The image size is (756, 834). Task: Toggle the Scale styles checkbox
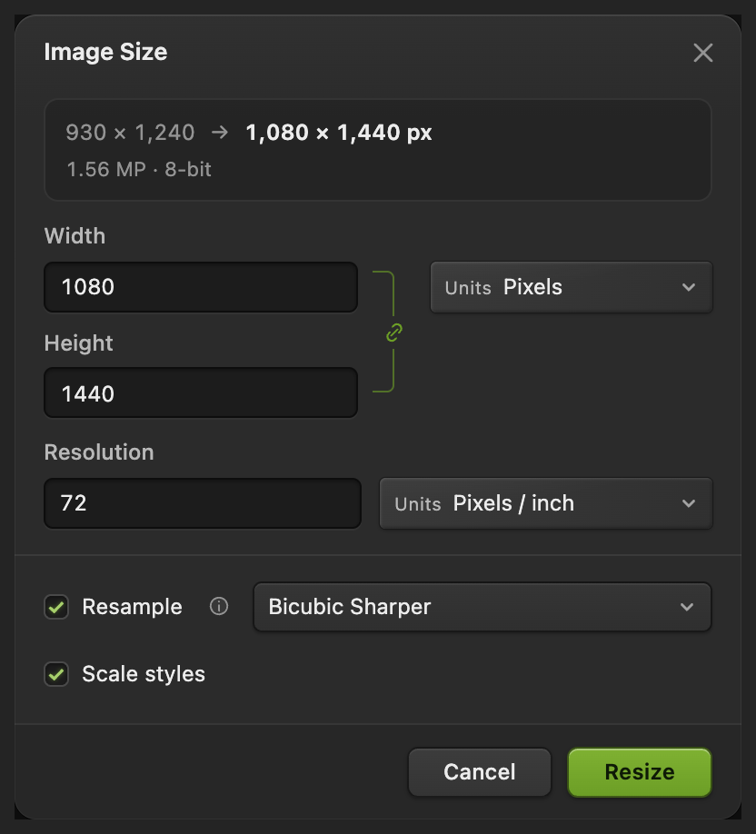tap(56, 674)
